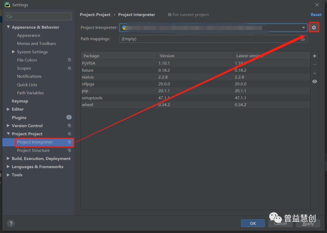Open Quick Lists settings
327x233 pixels.
(27, 85)
